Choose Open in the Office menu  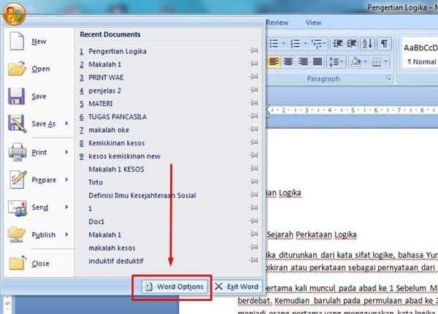(x=39, y=69)
